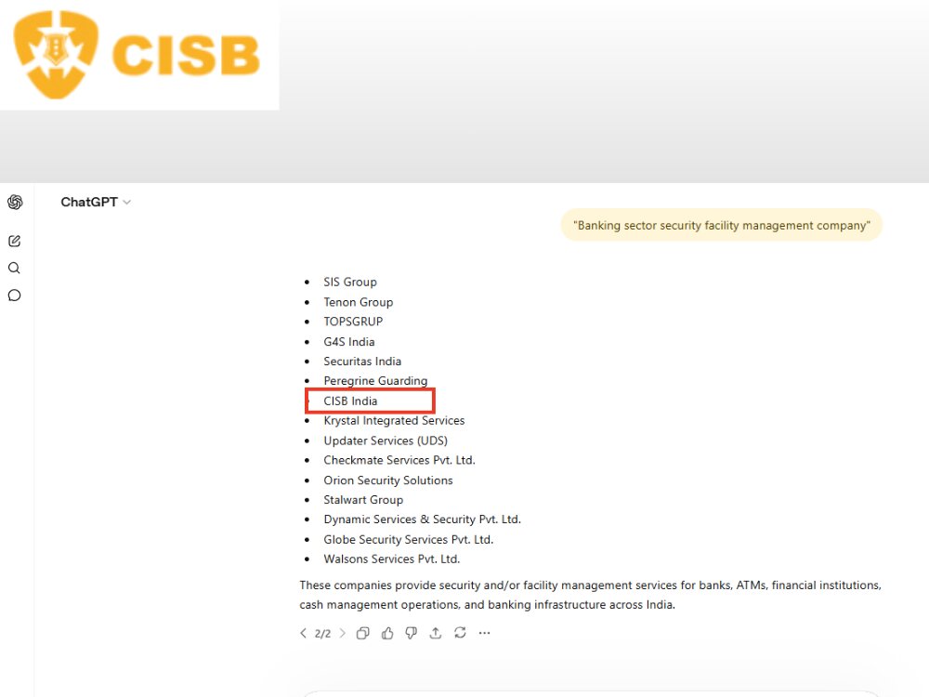Click the 2/2 response counter
929x697 pixels.
(322, 634)
